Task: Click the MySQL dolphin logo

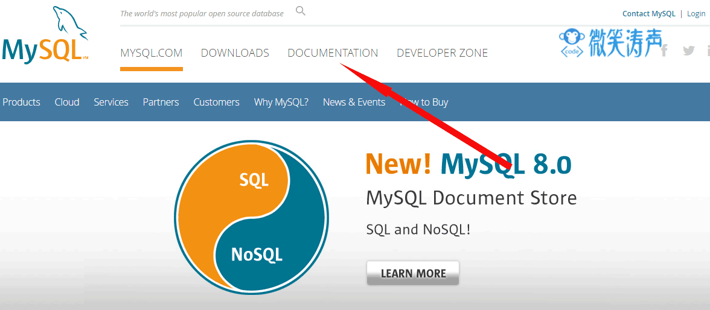Action: [x=45, y=34]
